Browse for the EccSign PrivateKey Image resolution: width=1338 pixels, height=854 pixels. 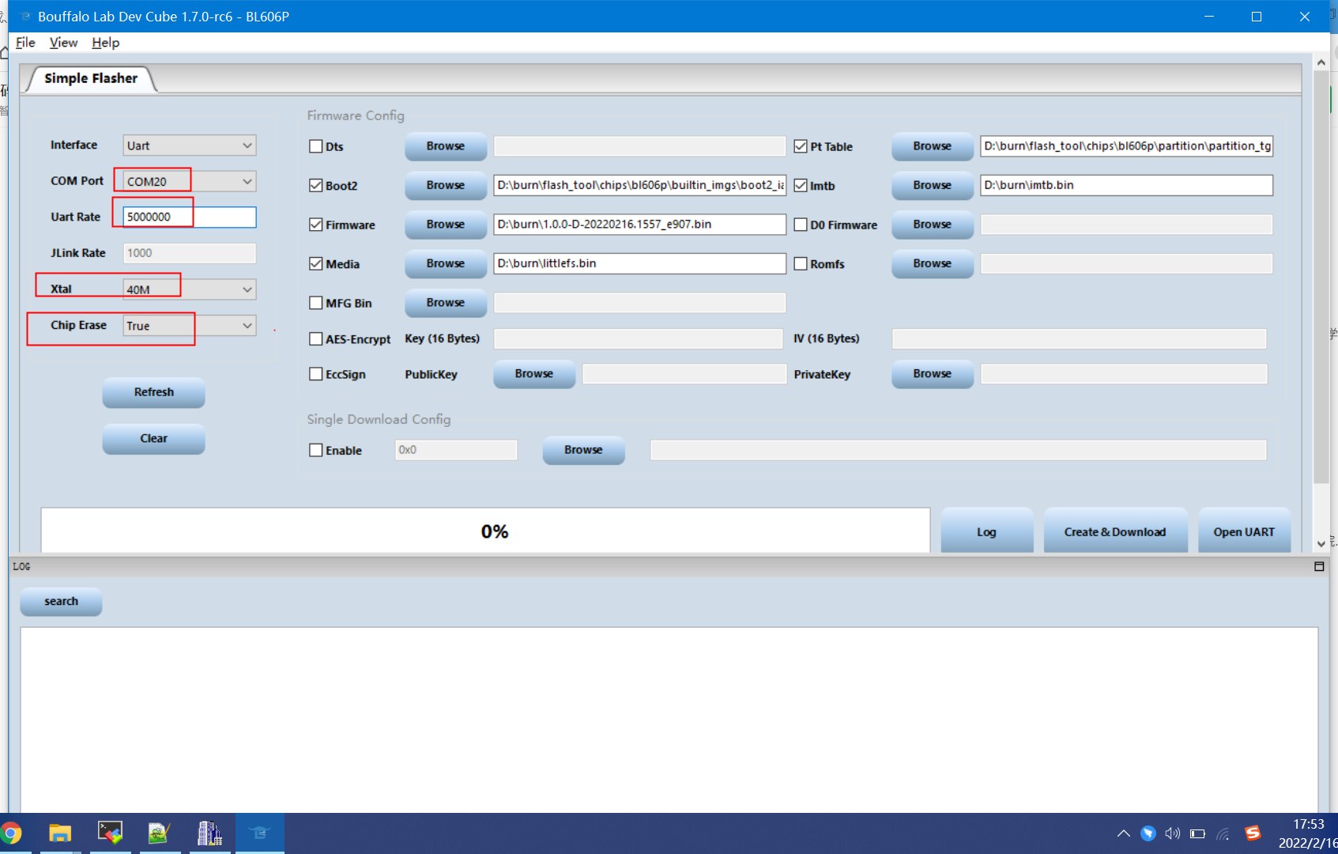click(933, 374)
